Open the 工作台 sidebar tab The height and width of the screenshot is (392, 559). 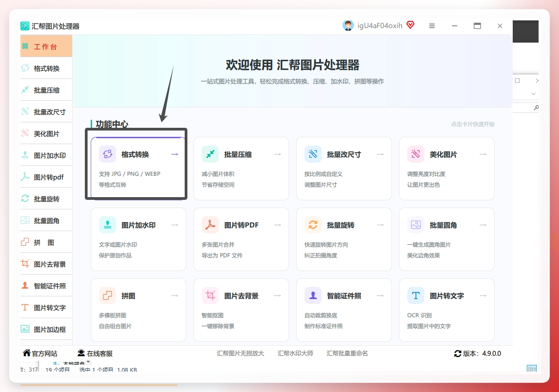[46, 47]
